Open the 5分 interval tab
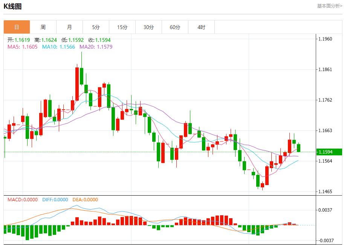The width and height of the screenshot is (344, 245). tap(96, 27)
